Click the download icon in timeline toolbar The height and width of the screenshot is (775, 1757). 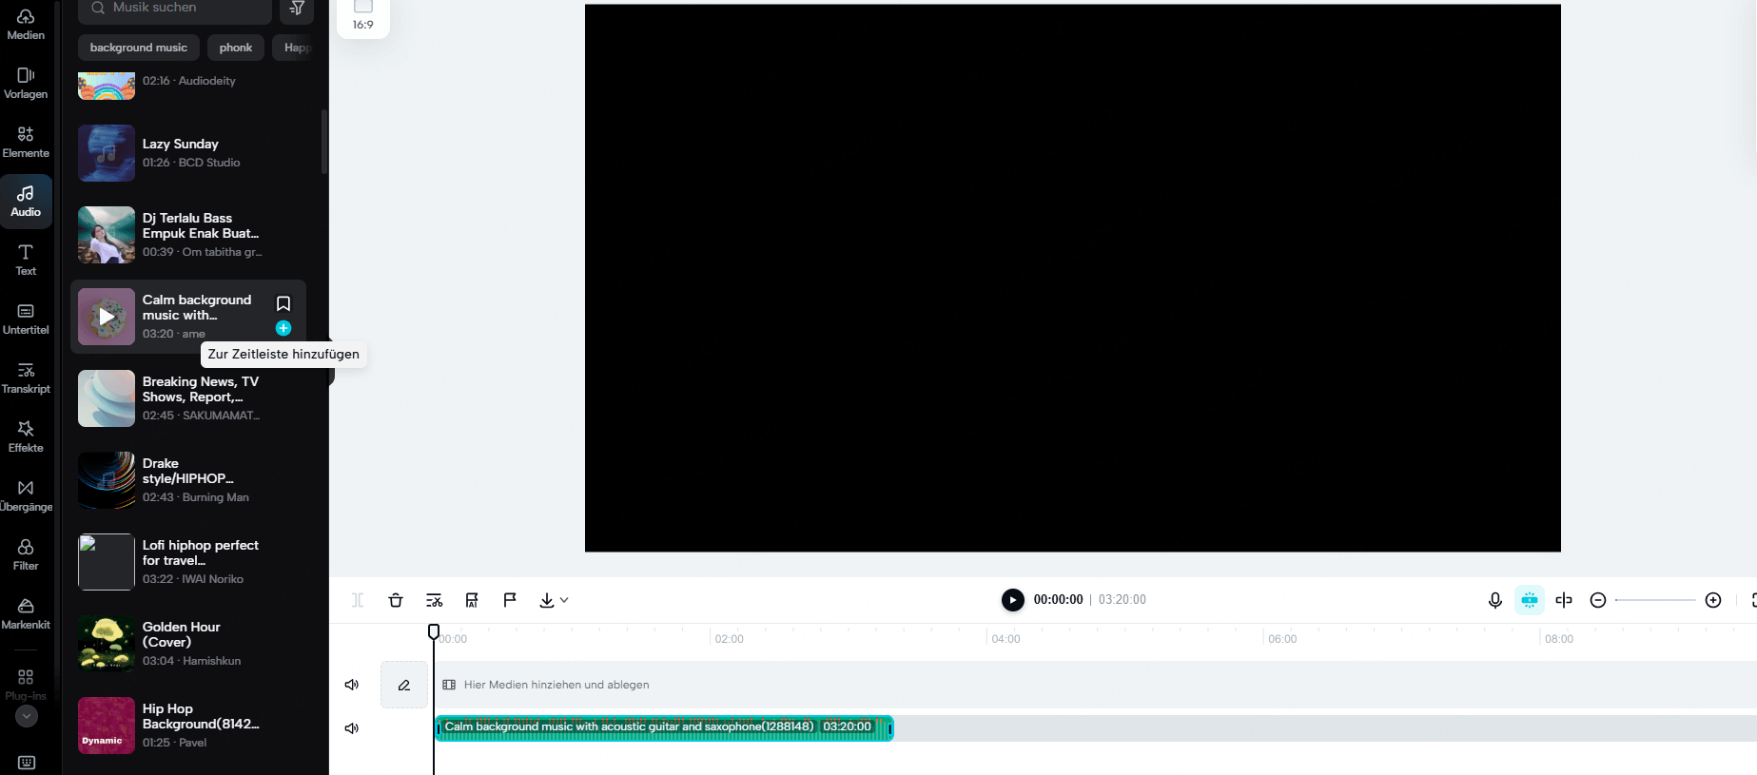[547, 600]
